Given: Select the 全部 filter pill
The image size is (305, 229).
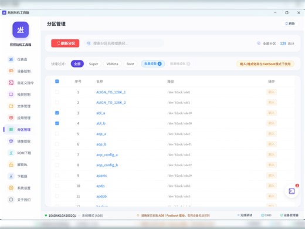Looking at the screenshot, I should [x=77, y=64].
